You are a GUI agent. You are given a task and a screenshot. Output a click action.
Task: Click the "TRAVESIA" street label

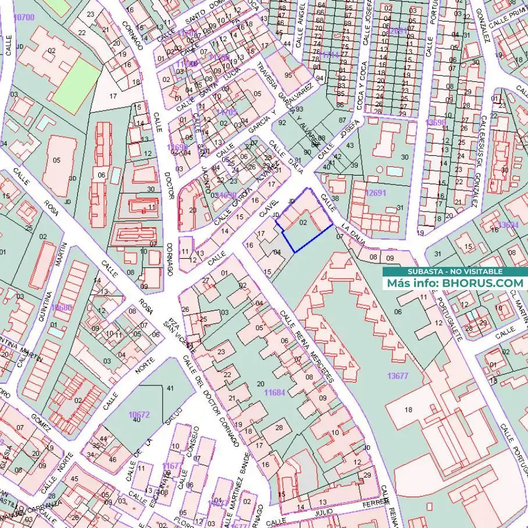point(266,76)
